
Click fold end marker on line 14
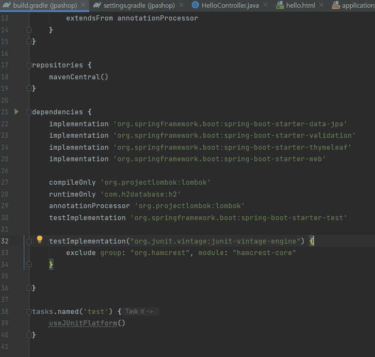pos(29,30)
